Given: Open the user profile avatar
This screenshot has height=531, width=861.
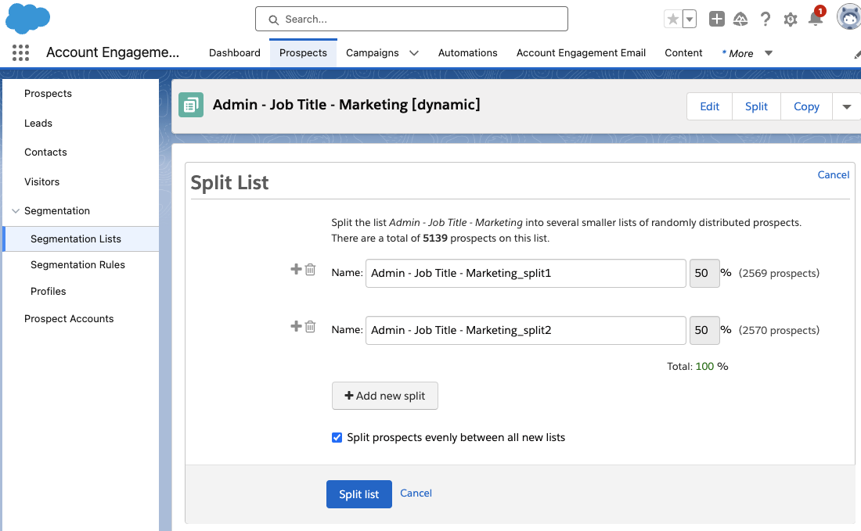Looking at the screenshot, I should coord(849,17).
